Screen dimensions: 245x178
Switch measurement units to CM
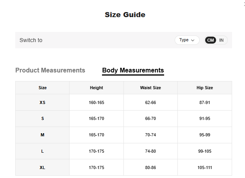coord(211,40)
